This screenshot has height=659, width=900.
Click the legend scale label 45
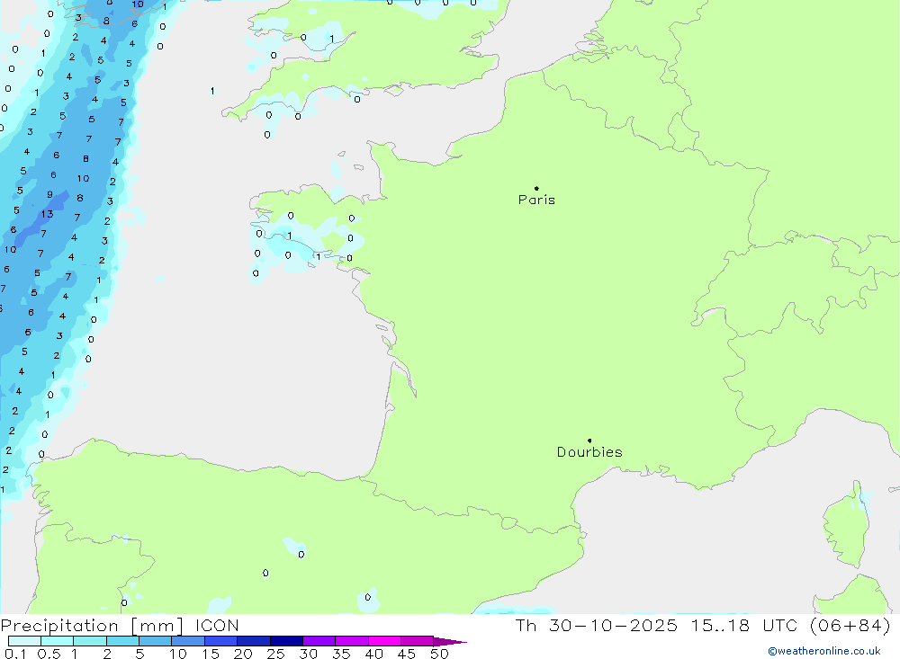click(x=407, y=654)
